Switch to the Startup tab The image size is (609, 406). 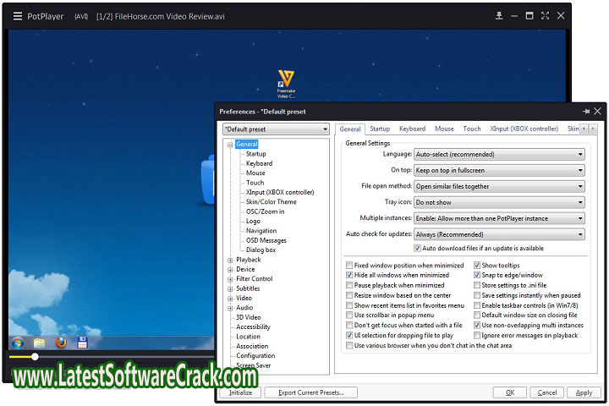pyautogui.click(x=380, y=129)
